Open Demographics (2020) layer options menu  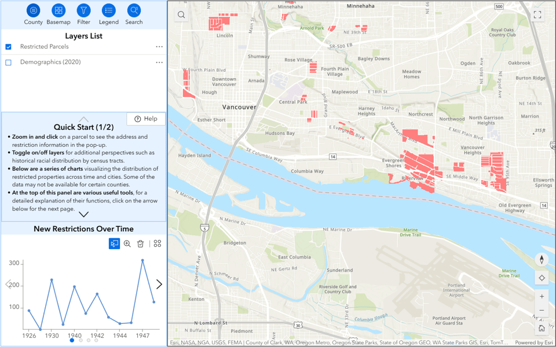click(159, 62)
